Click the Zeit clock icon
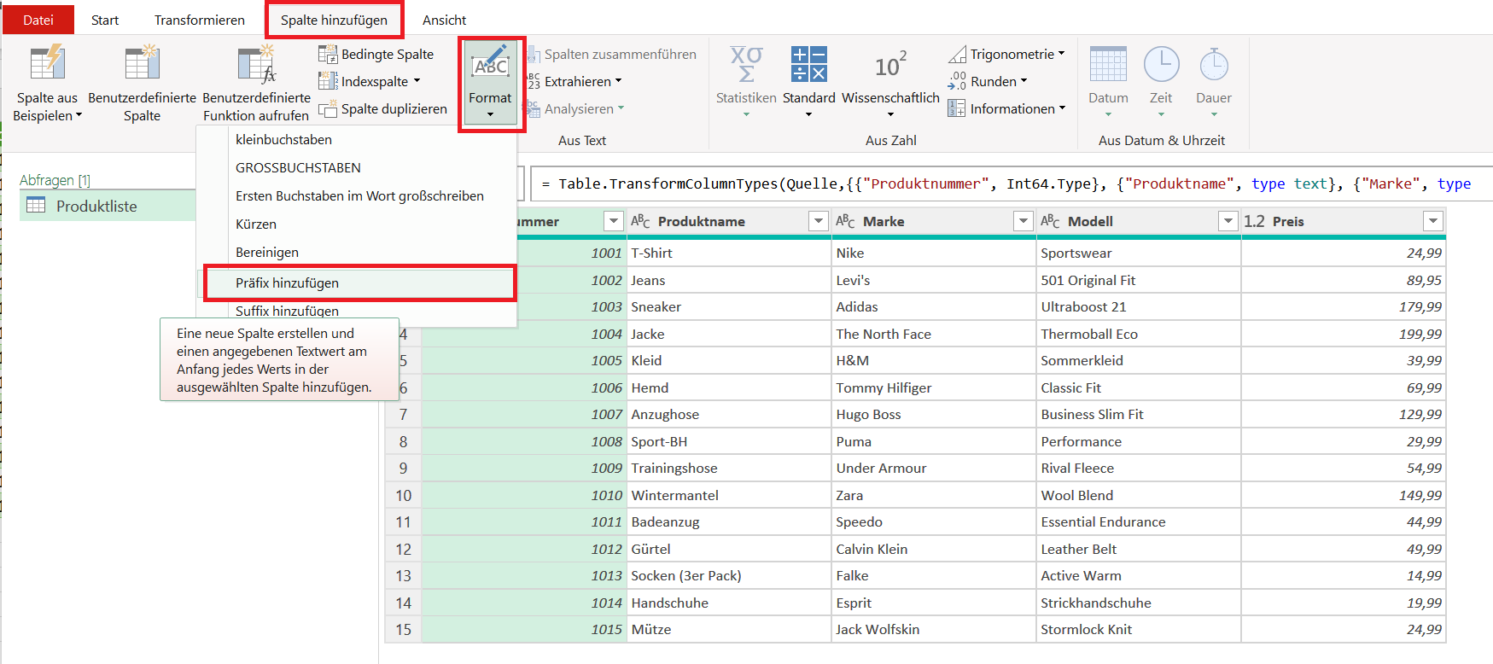 click(1161, 64)
